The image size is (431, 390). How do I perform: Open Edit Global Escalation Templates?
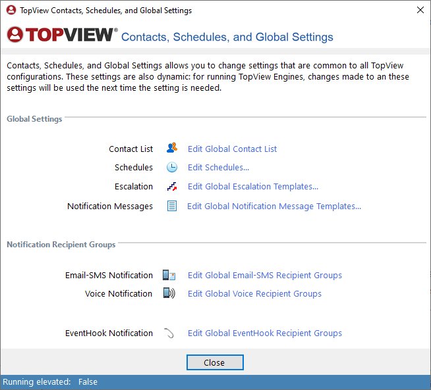[x=253, y=187]
